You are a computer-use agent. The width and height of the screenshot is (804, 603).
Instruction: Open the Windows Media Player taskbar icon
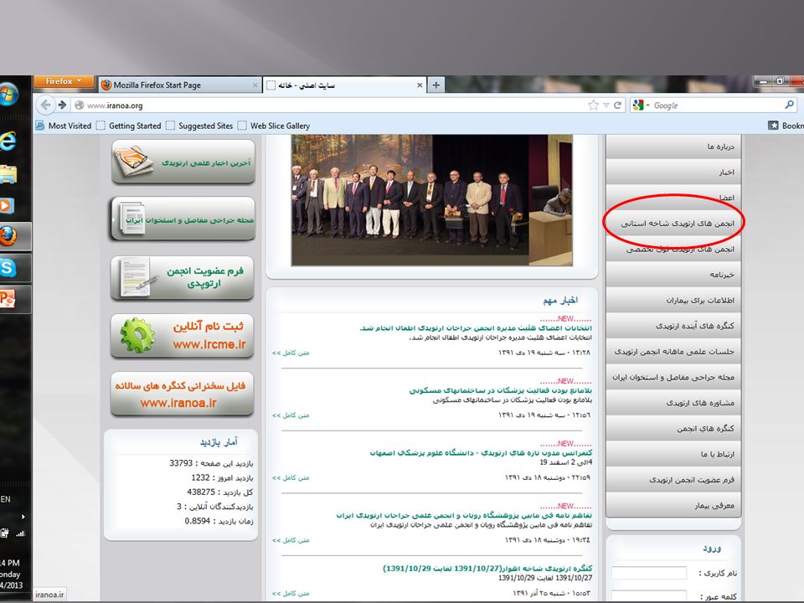pos(8,206)
